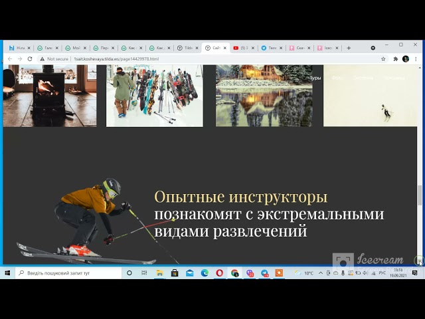Image resolution: width=425 pixels, height=319 pixels.
Task: Open Task View on taskbar
Action: click(x=144, y=273)
